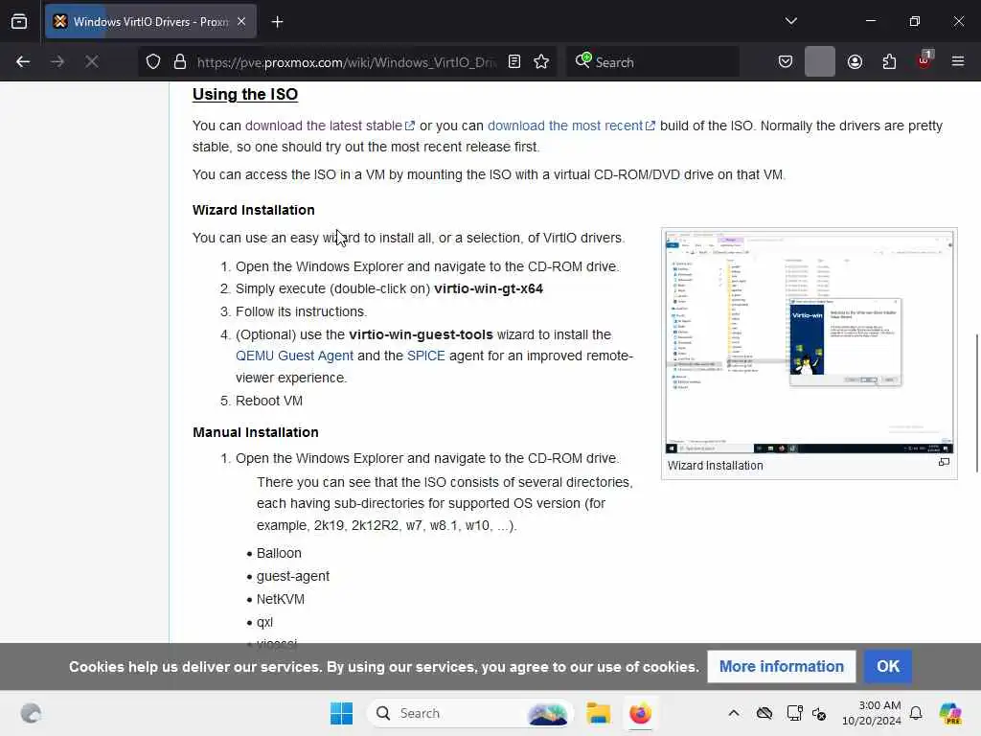Viewport: 981px width, 736px height.
Task: Click the Wizard Installation section heading
Action: click(253, 210)
